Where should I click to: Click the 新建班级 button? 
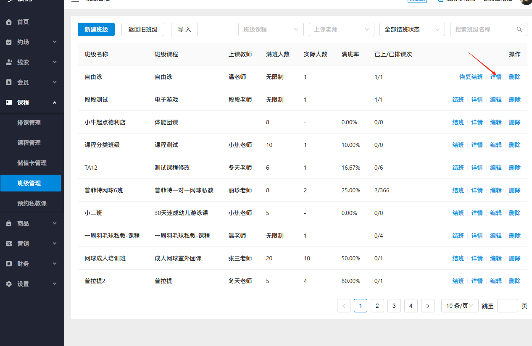click(96, 29)
